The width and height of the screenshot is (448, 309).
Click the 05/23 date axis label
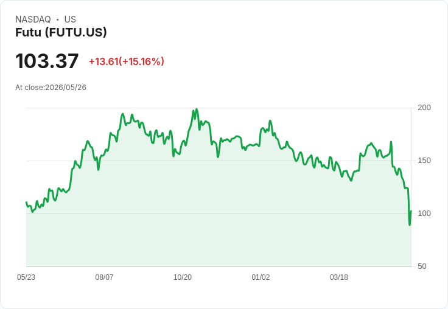click(26, 277)
